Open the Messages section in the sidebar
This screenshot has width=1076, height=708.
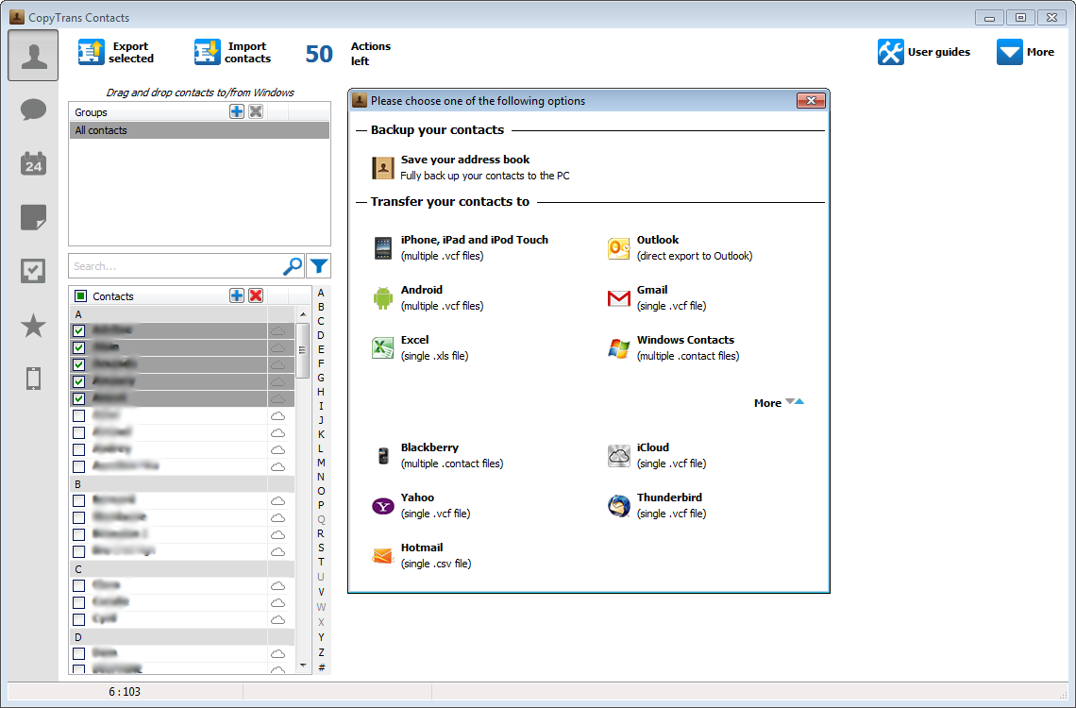click(x=32, y=110)
